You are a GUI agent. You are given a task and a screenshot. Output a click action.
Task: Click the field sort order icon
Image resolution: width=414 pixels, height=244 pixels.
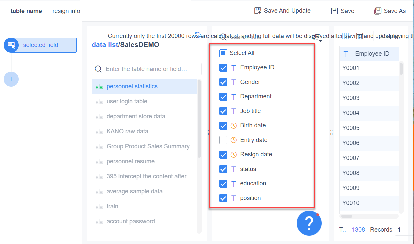[x=317, y=37]
